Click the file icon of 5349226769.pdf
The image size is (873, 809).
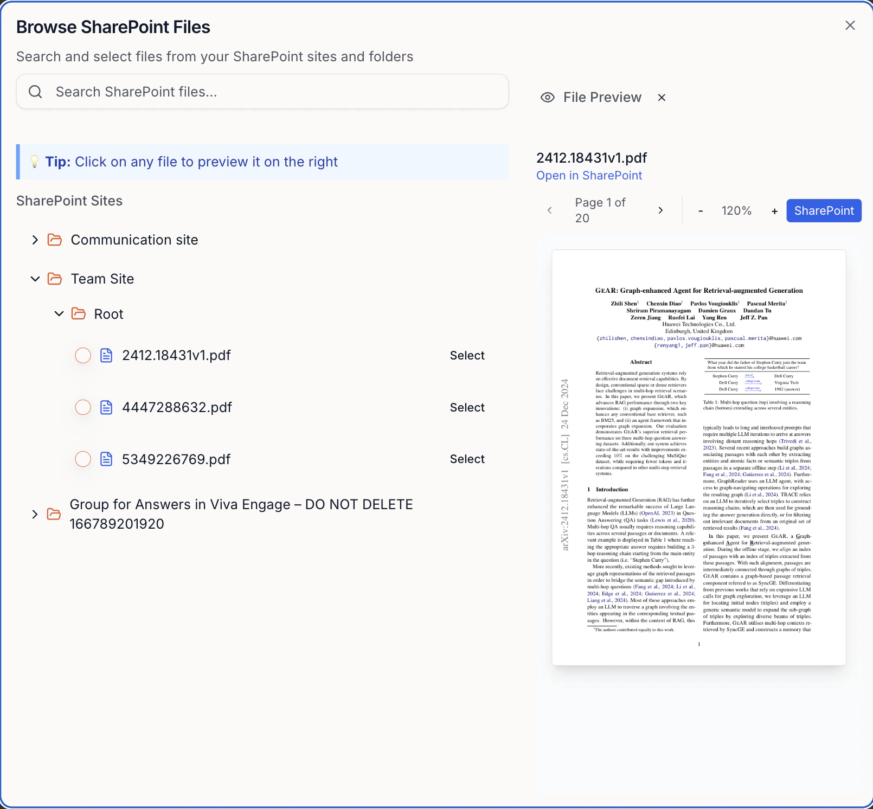pos(107,459)
